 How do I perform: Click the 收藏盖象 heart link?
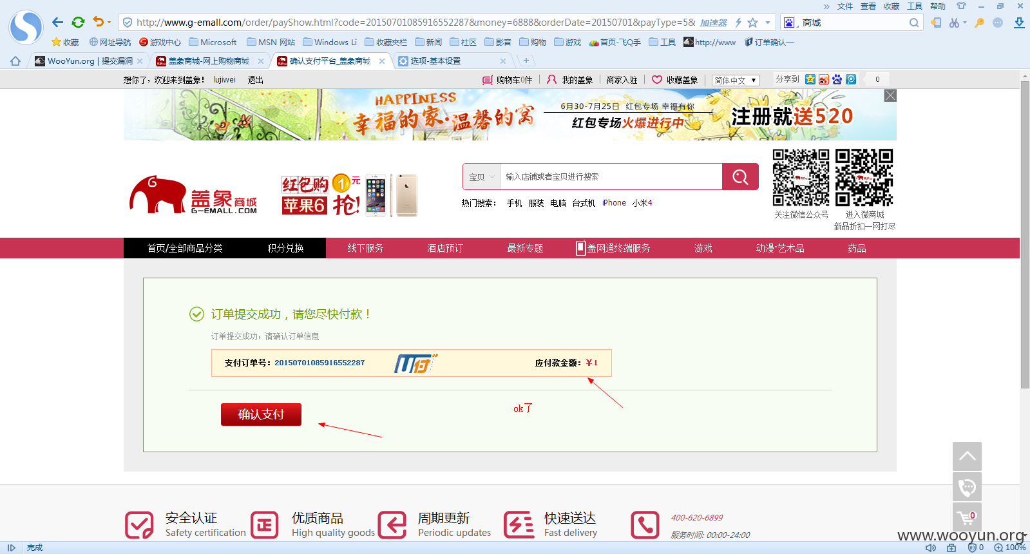click(675, 80)
